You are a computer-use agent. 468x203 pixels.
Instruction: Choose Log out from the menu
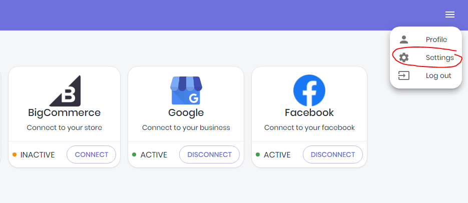438,75
